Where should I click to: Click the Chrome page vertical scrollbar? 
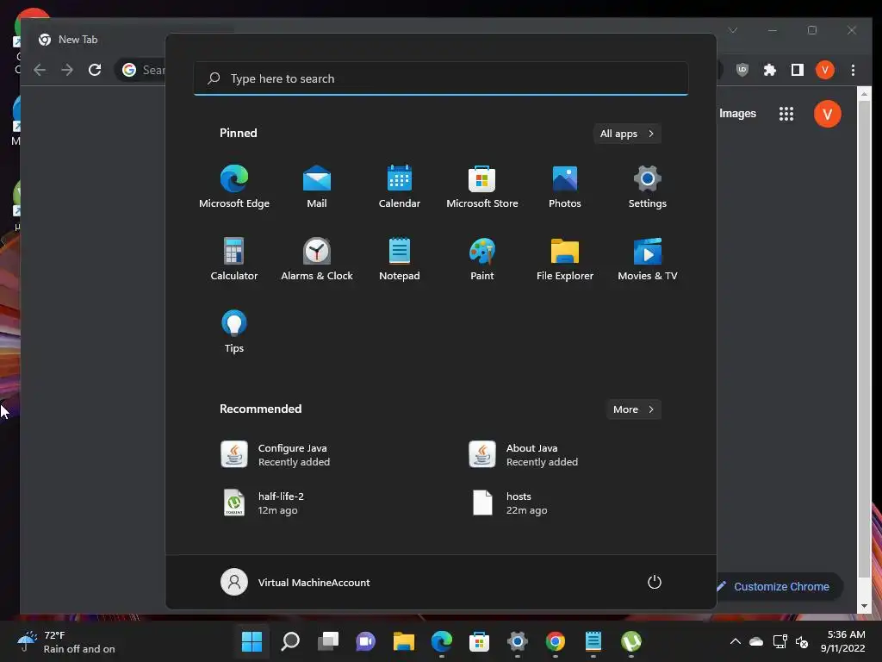[x=864, y=340]
